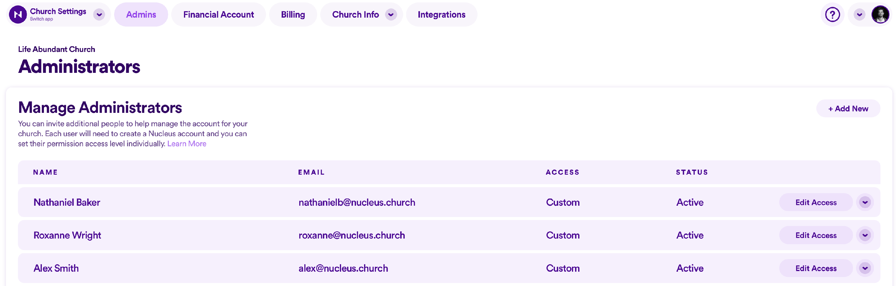Open the Church Info tab label
This screenshot has height=286, width=896.
click(x=355, y=15)
